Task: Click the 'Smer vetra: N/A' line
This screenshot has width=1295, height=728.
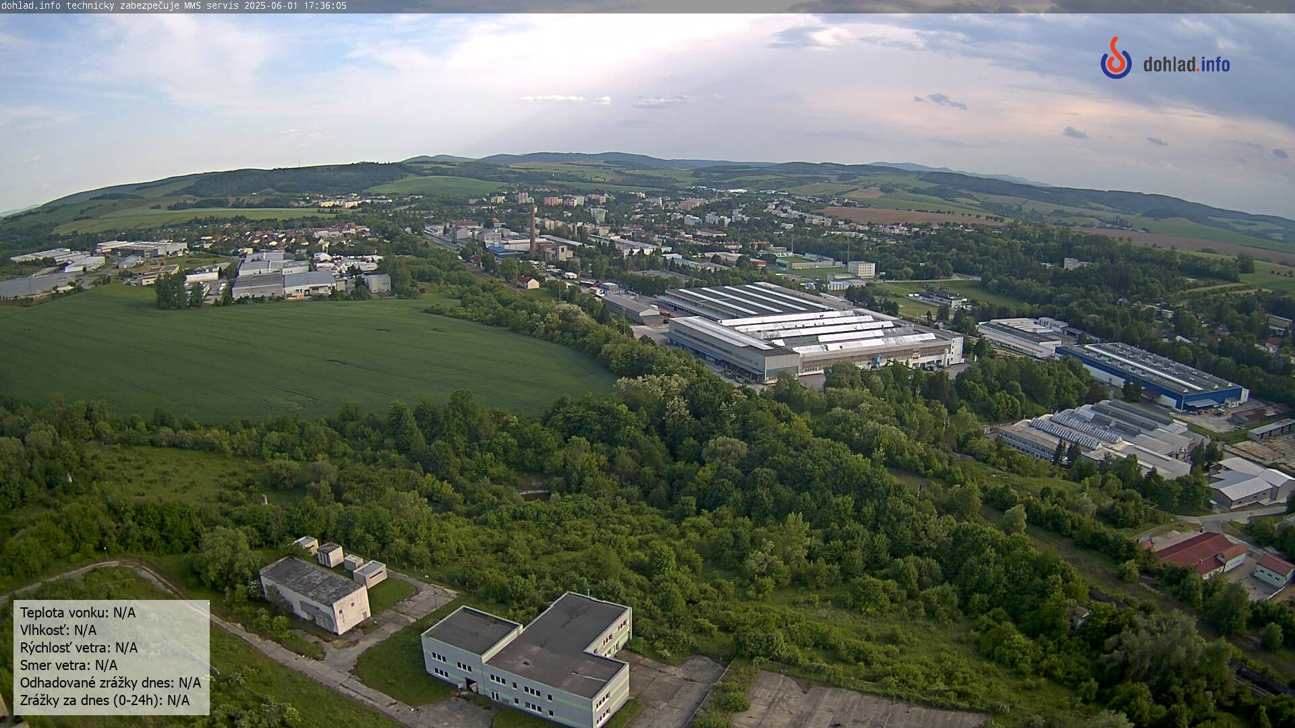Action: (69, 665)
